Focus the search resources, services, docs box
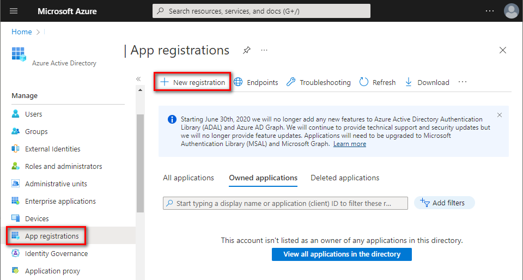Screen dimensions: 523x280 261,11
